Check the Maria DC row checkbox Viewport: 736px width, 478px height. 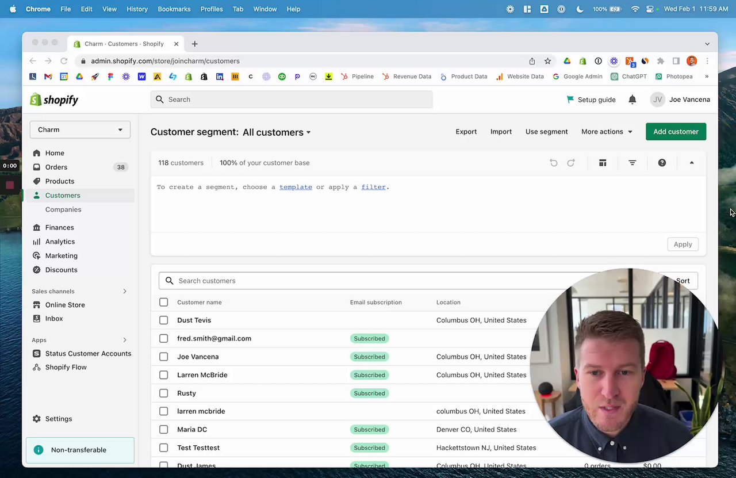click(164, 430)
